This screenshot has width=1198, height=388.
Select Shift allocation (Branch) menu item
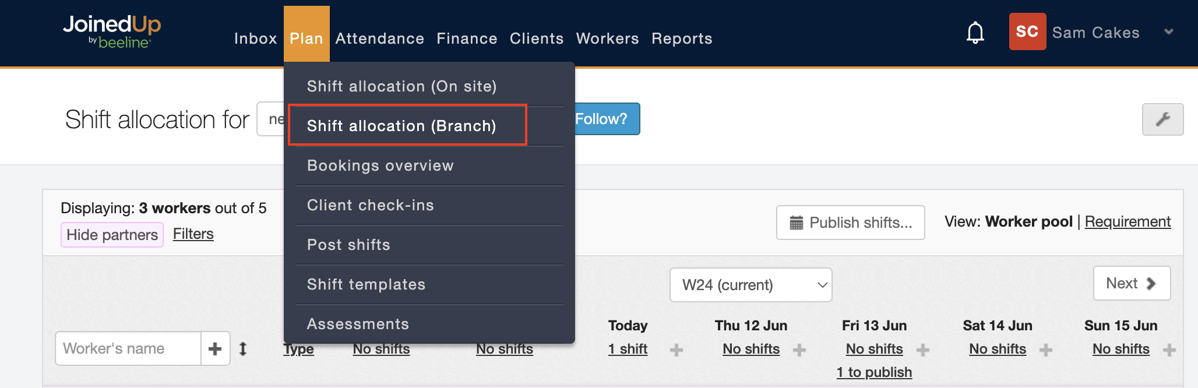tap(401, 126)
